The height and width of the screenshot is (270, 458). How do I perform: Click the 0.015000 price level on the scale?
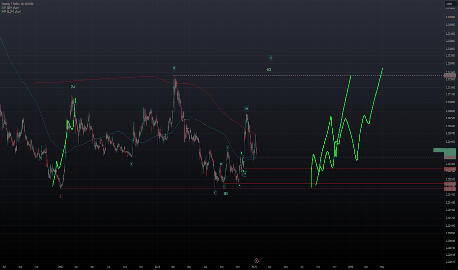(450, 80)
